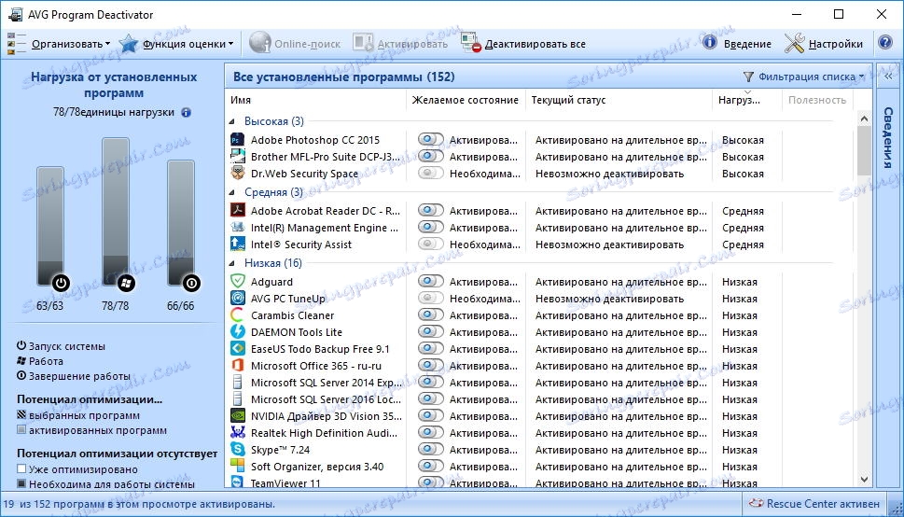This screenshot has height=517, width=904.
Task: Open the Фильтрация списка dropdown
Action: pos(803,77)
